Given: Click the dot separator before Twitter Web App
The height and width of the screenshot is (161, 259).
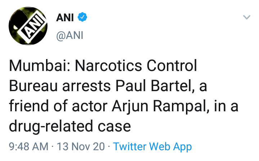Looking at the screenshot, I should (x=109, y=147).
